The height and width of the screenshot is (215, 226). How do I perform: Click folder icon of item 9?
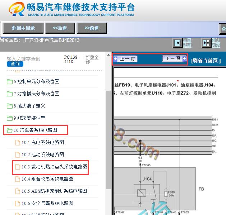[x=9, y=118]
